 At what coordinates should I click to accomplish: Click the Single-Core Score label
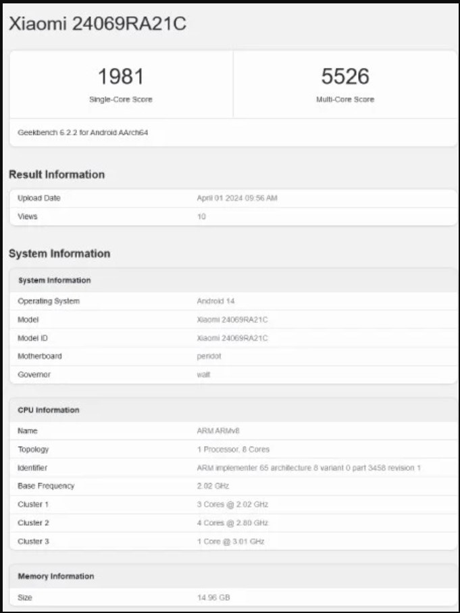coord(121,99)
